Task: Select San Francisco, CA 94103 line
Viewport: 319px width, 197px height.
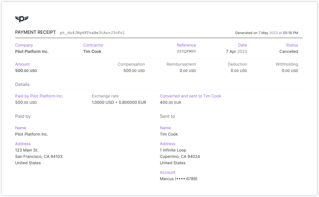Action: click(39, 156)
